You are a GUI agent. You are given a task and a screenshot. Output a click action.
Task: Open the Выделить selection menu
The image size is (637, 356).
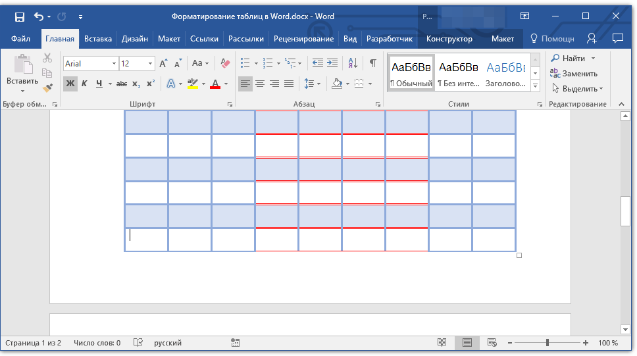pos(577,89)
